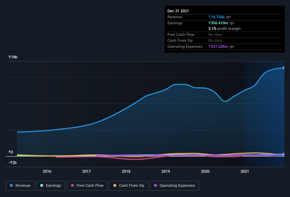The image size is (290, 197).
Task: Toggle the Operating Expenses legend button
Action: [x=174, y=186]
